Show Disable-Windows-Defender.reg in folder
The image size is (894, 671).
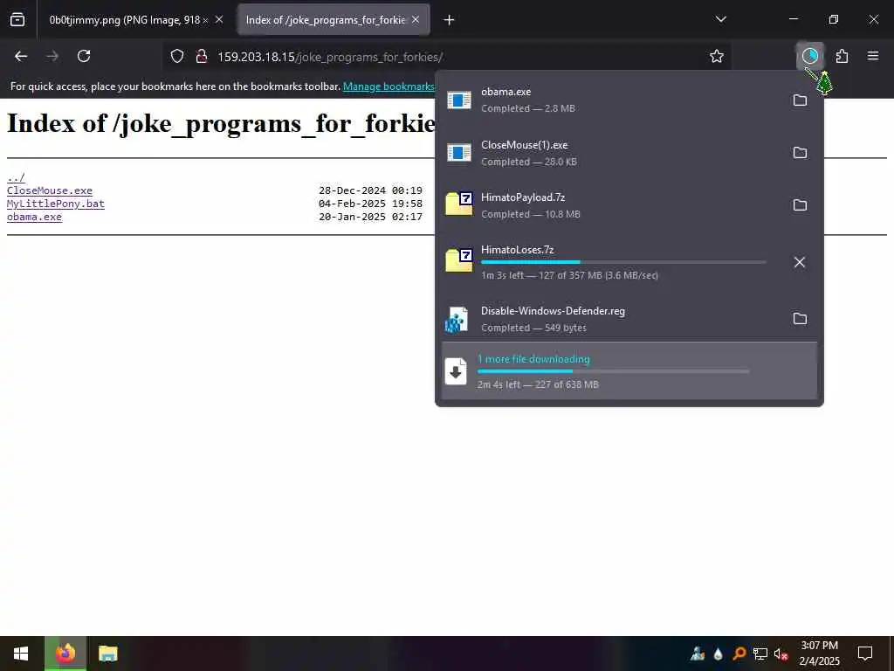[x=800, y=318]
